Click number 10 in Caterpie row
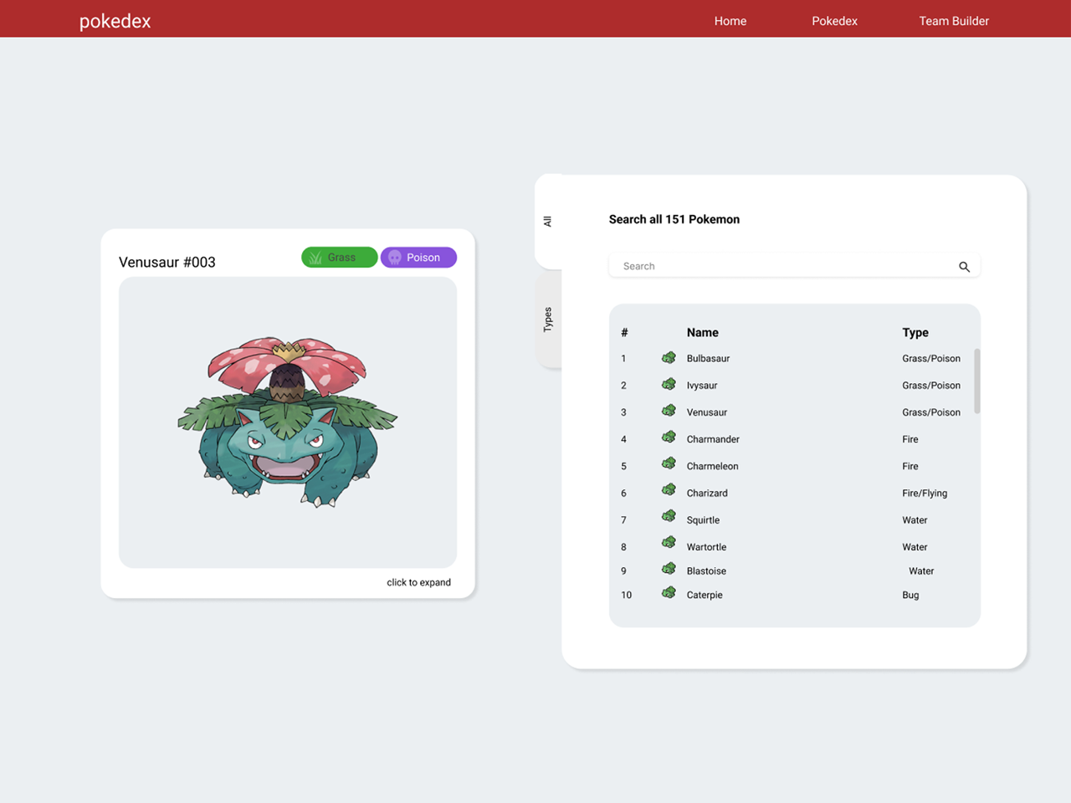The width and height of the screenshot is (1071, 803). coord(626,595)
